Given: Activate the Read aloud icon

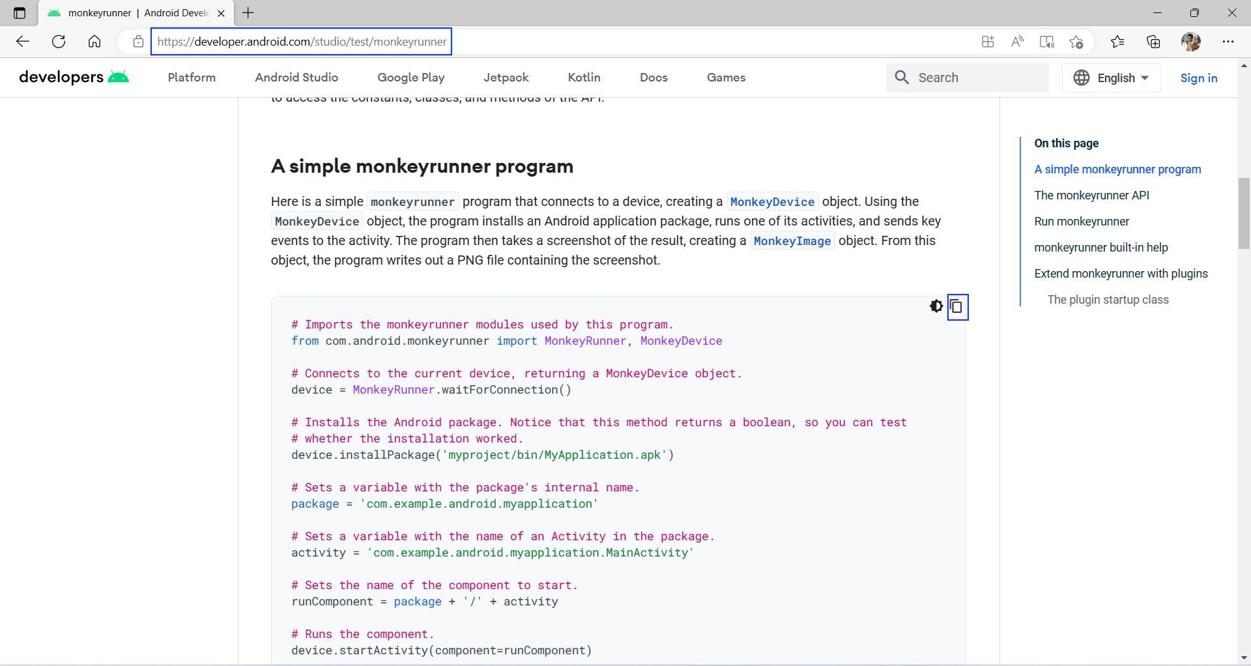Looking at the screenshot, I should pyautogui.click(x=1017, y=42).
